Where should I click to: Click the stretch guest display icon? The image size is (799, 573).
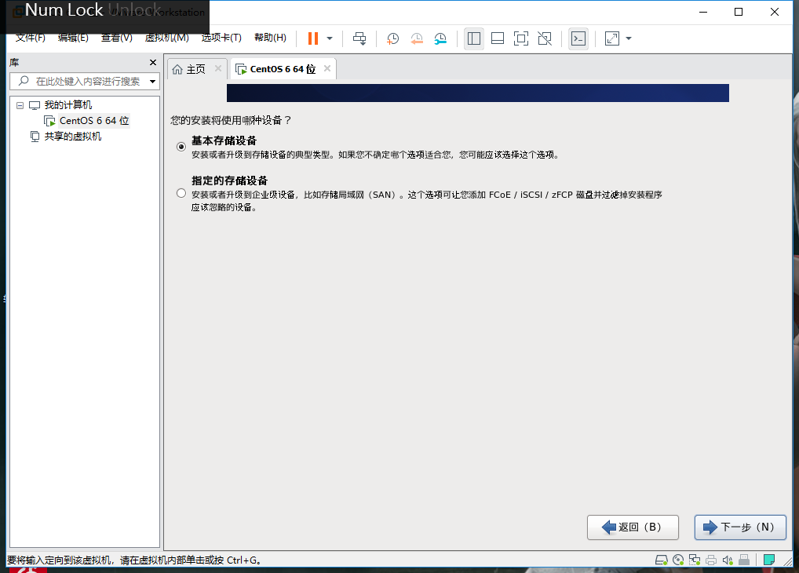point(612,38)
